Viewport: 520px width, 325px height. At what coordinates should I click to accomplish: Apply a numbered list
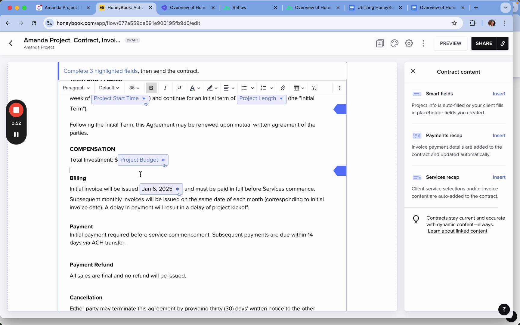coord(263,88)
